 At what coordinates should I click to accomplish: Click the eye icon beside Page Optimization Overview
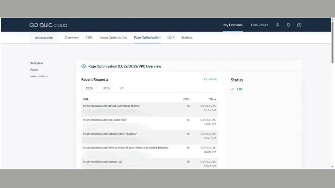(84, 66)
